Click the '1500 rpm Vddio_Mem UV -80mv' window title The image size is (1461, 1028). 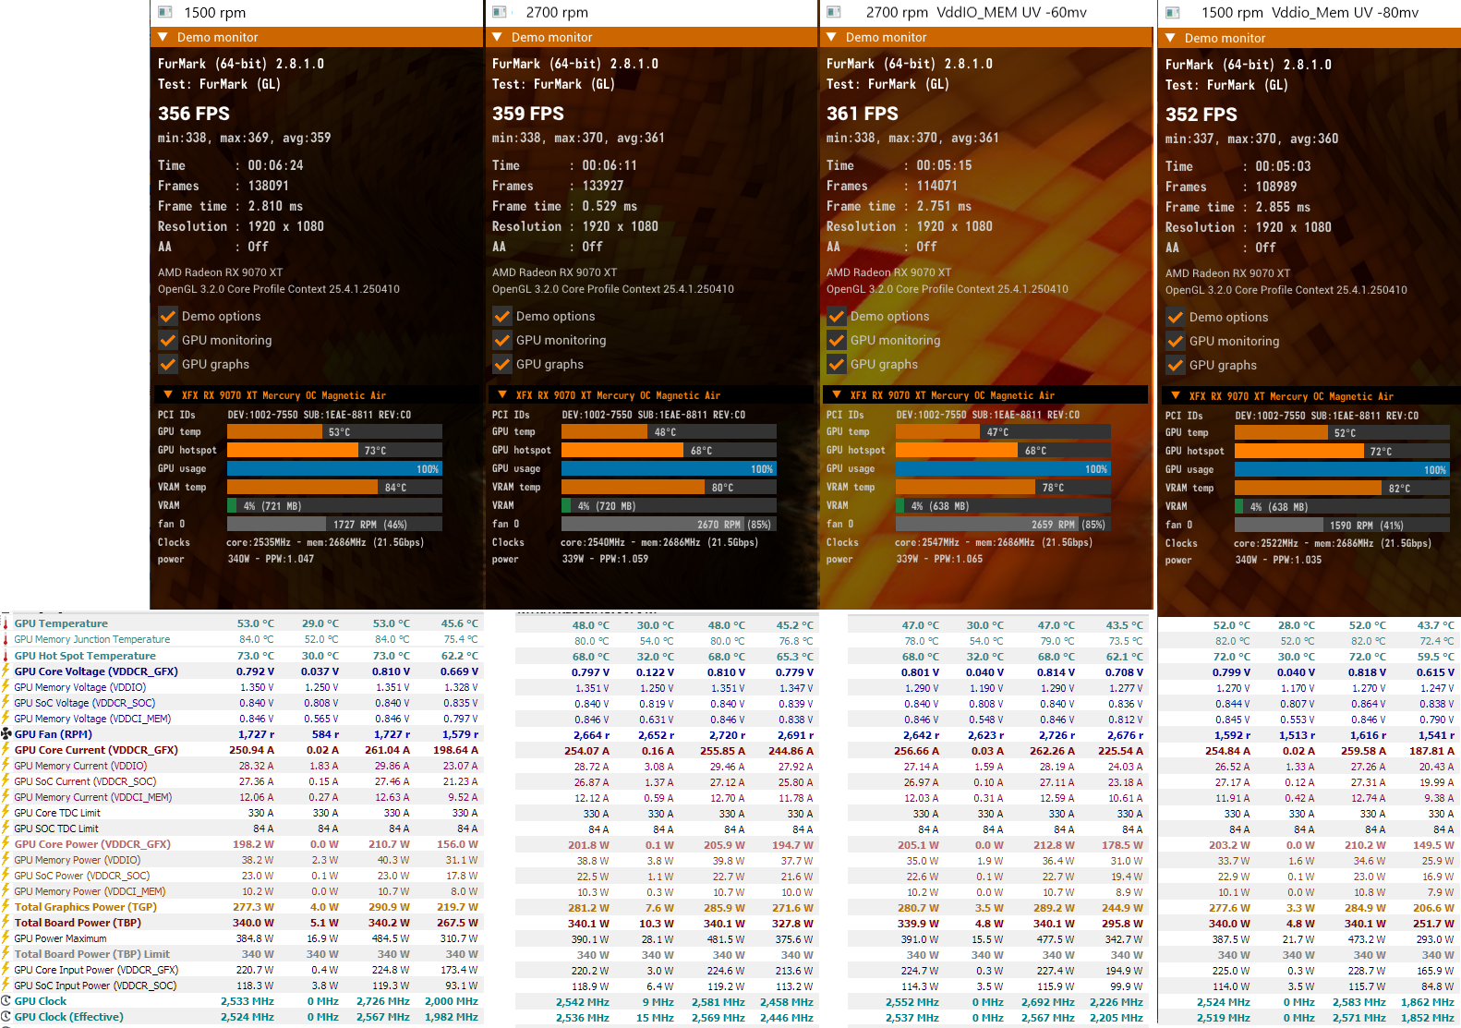click(x=1310, y=13)
